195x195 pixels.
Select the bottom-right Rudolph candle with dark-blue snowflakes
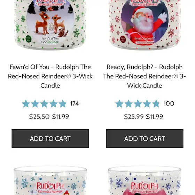click(145, 180)
